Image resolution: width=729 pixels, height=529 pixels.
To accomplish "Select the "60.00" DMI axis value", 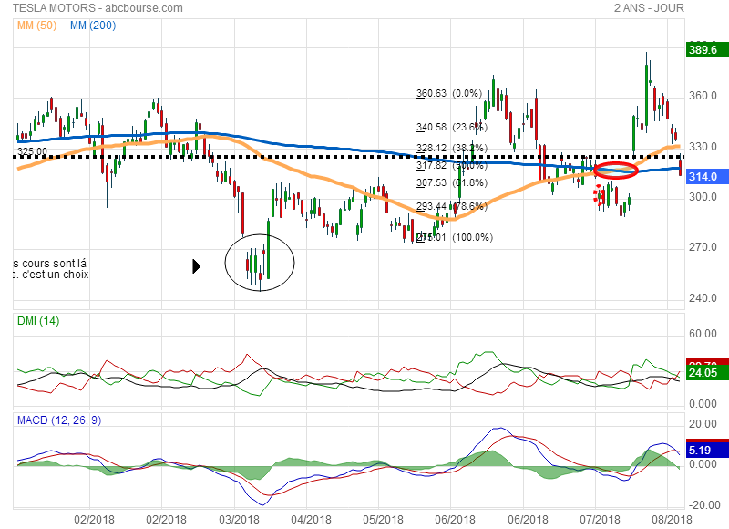I will click(x=703, y=334).
